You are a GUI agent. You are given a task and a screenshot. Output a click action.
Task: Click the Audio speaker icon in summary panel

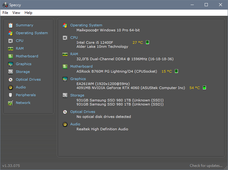[x=65, y=124]
